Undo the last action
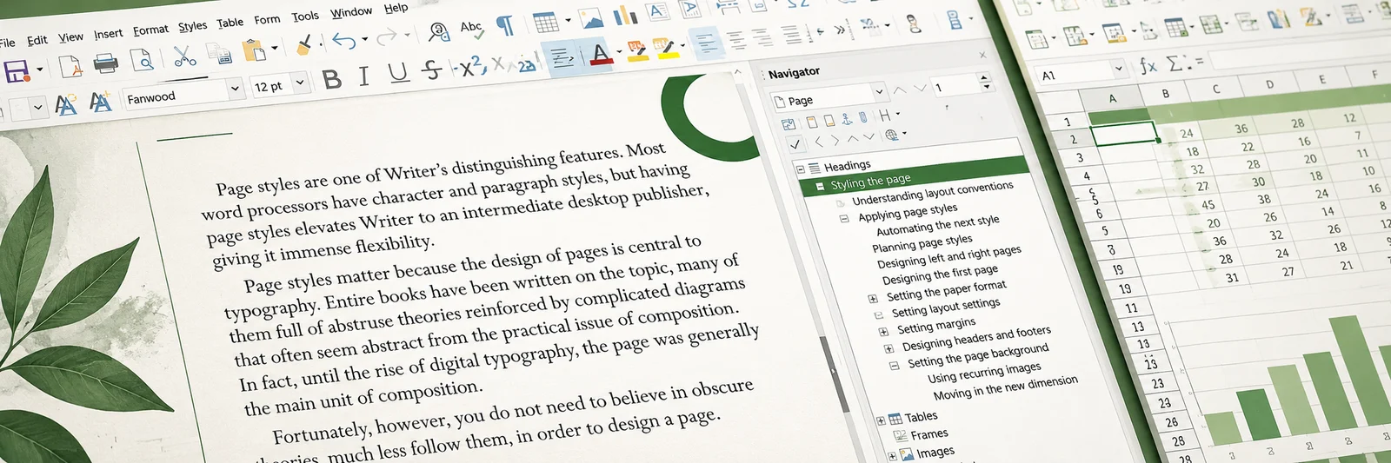This screenshot has height=463, width=1391. coord(344,40)
